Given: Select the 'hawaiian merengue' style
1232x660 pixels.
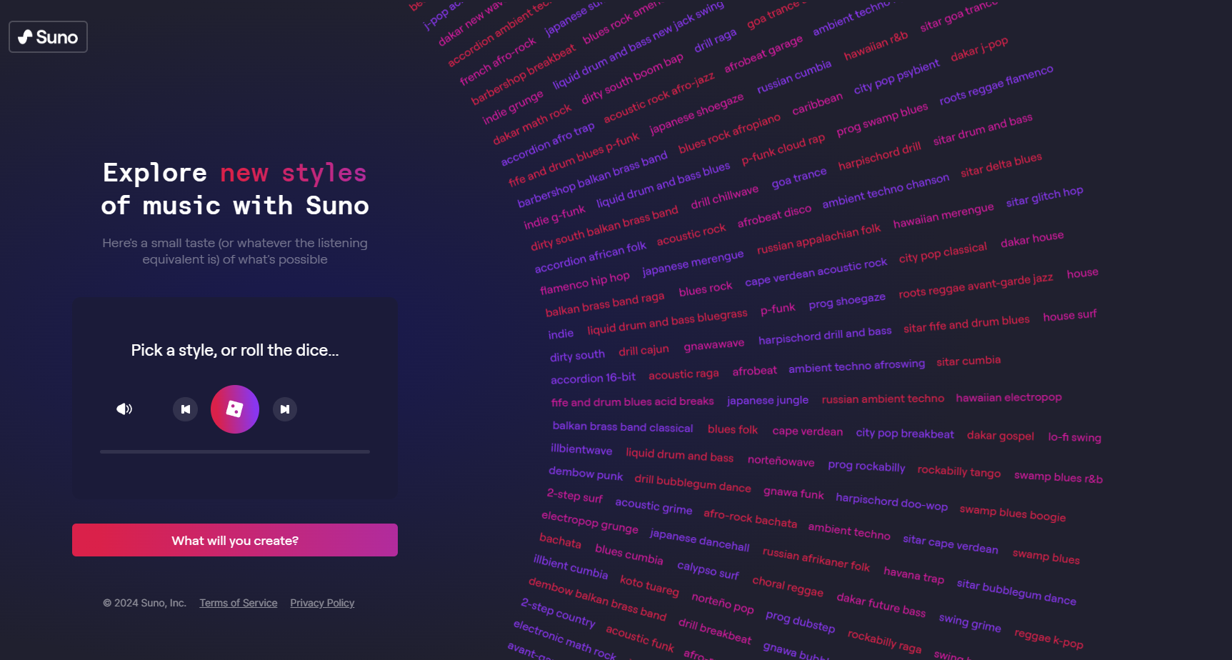Looking at the screenshot, I should point(943,216).
